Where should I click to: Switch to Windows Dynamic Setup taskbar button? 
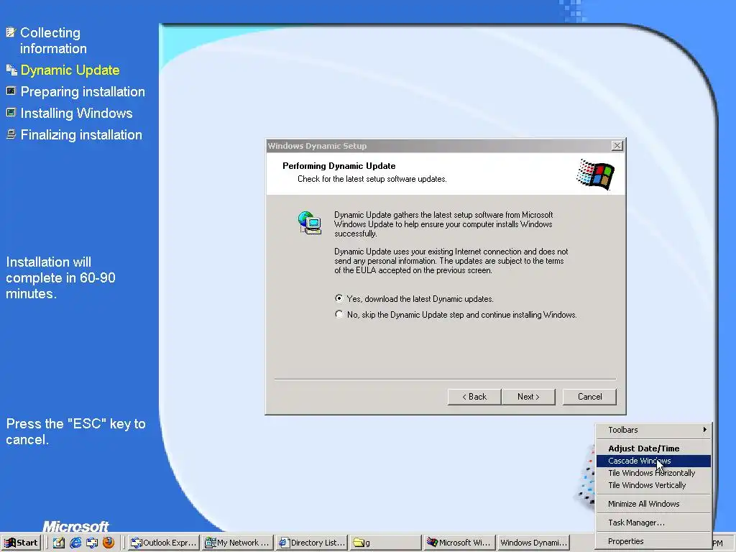click(533, 543)
